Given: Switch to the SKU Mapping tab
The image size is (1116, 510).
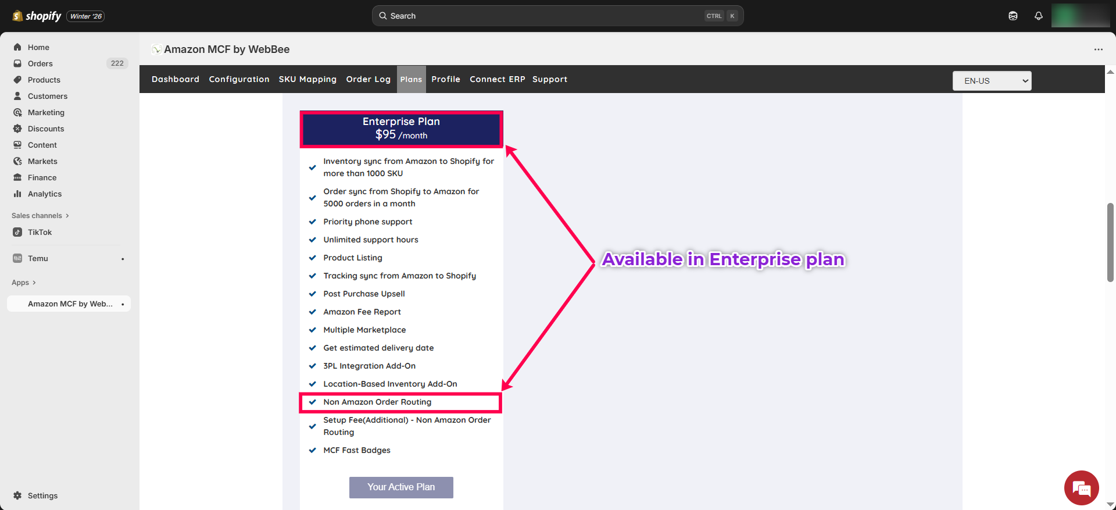Looking at the screenshot, I should click(307, 79).
